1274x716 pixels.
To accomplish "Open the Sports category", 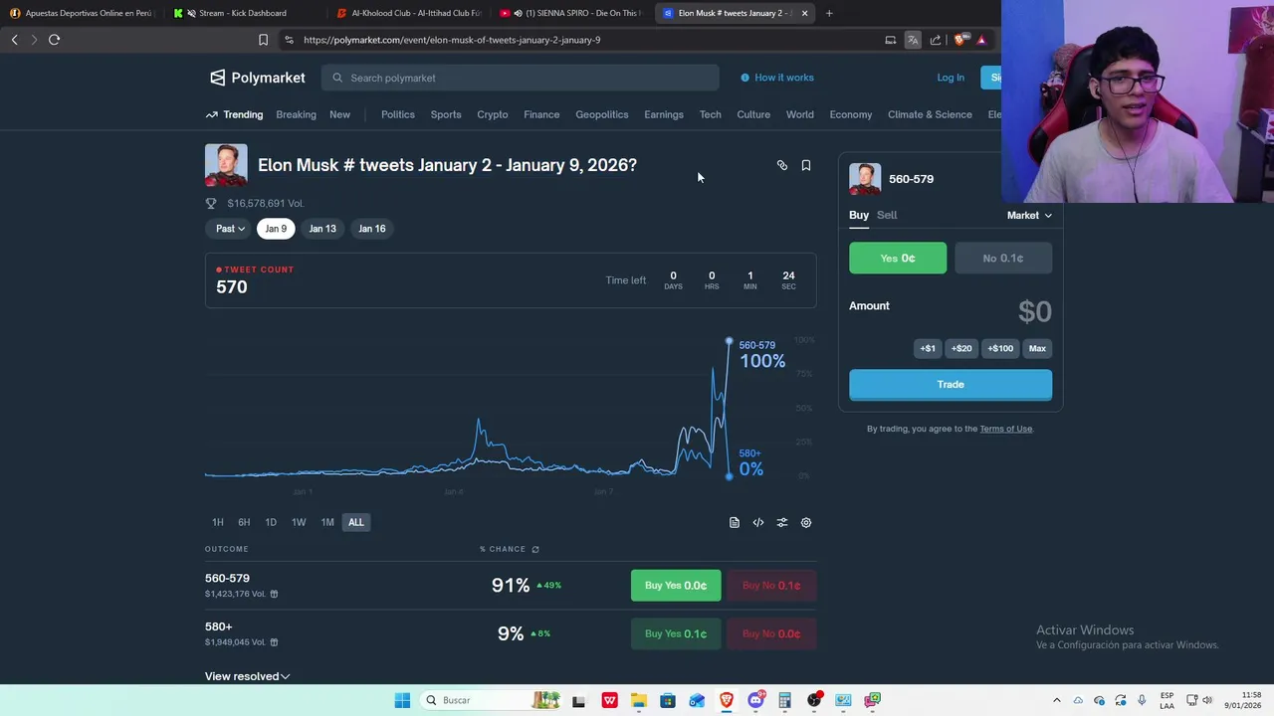I will coord(446,114).
